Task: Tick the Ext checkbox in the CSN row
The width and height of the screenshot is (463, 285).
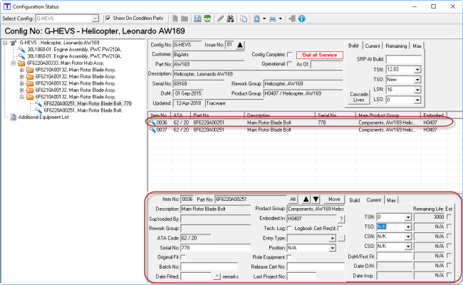Action: pyautogui.click(x=449, y=237)
